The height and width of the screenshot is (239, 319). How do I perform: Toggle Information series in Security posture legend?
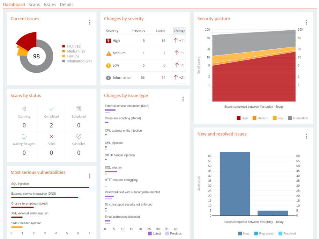click(x=298, y=118)
